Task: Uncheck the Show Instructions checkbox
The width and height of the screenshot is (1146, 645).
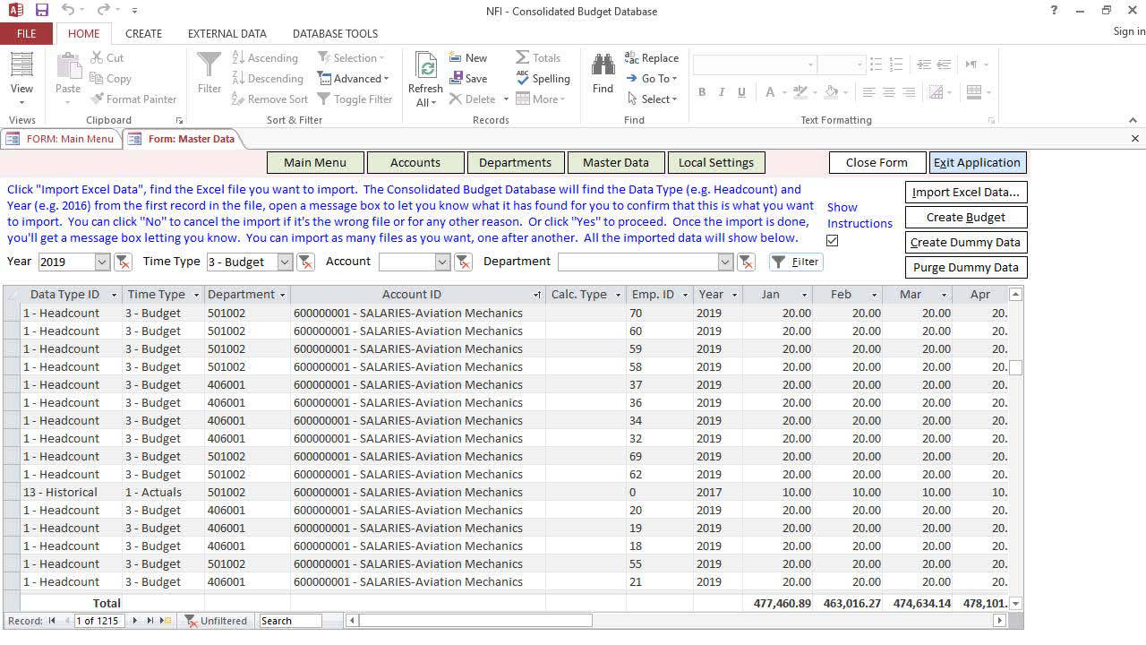Action: coord(833,240)
